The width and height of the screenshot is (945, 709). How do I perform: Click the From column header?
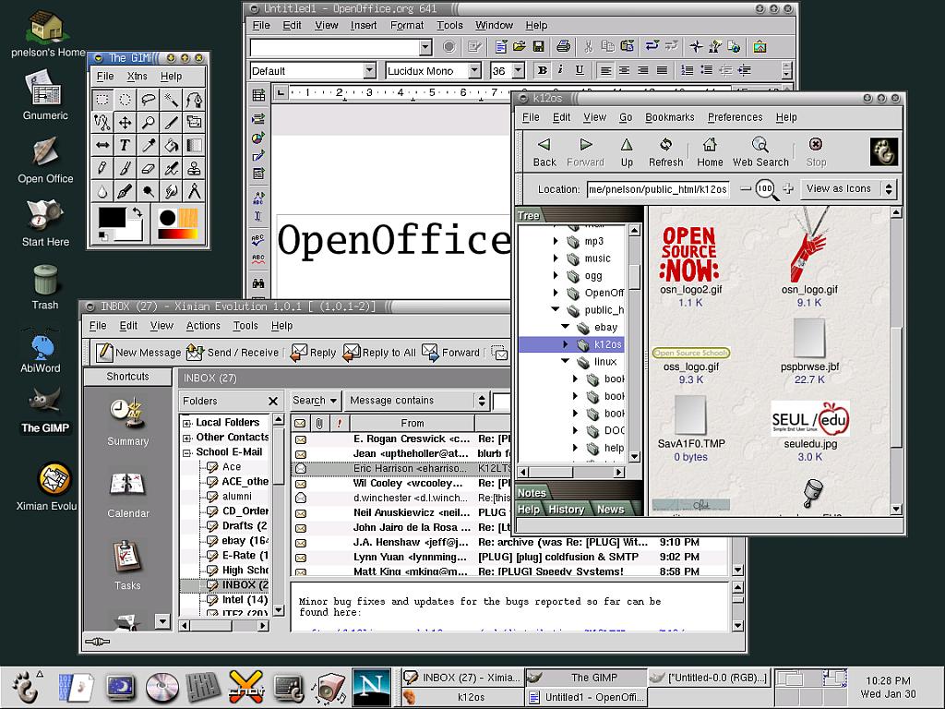pyautogui.click(x=413, y=423)
